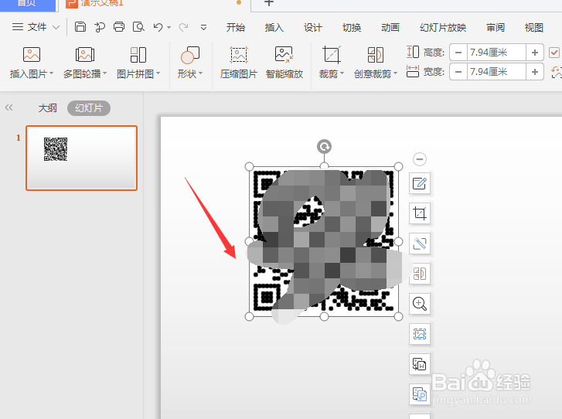Switch to the 大纲 panel tab

(48, 108)
